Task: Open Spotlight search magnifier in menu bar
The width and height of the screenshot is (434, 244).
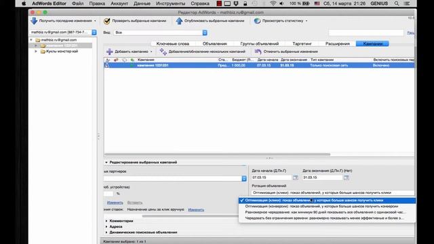Action: pyautogui.click(x=397, y=3)
